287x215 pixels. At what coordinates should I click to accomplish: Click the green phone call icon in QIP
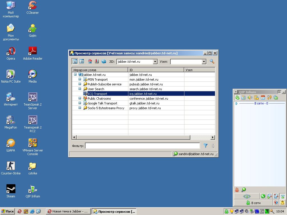pyautogui.click(x=263, y=196)
